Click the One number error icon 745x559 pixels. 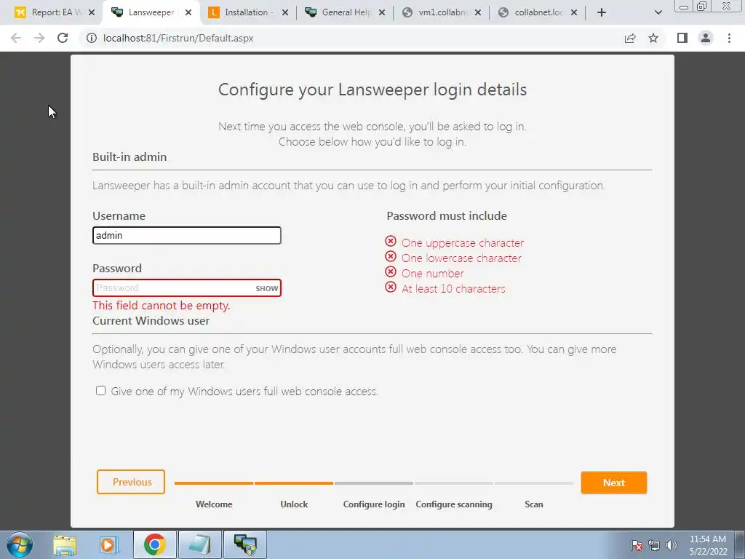click(x=391, y=272)
